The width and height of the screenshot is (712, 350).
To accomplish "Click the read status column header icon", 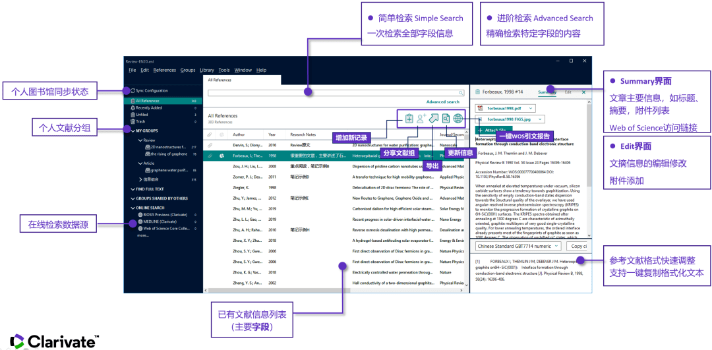I will coord(222,135).
